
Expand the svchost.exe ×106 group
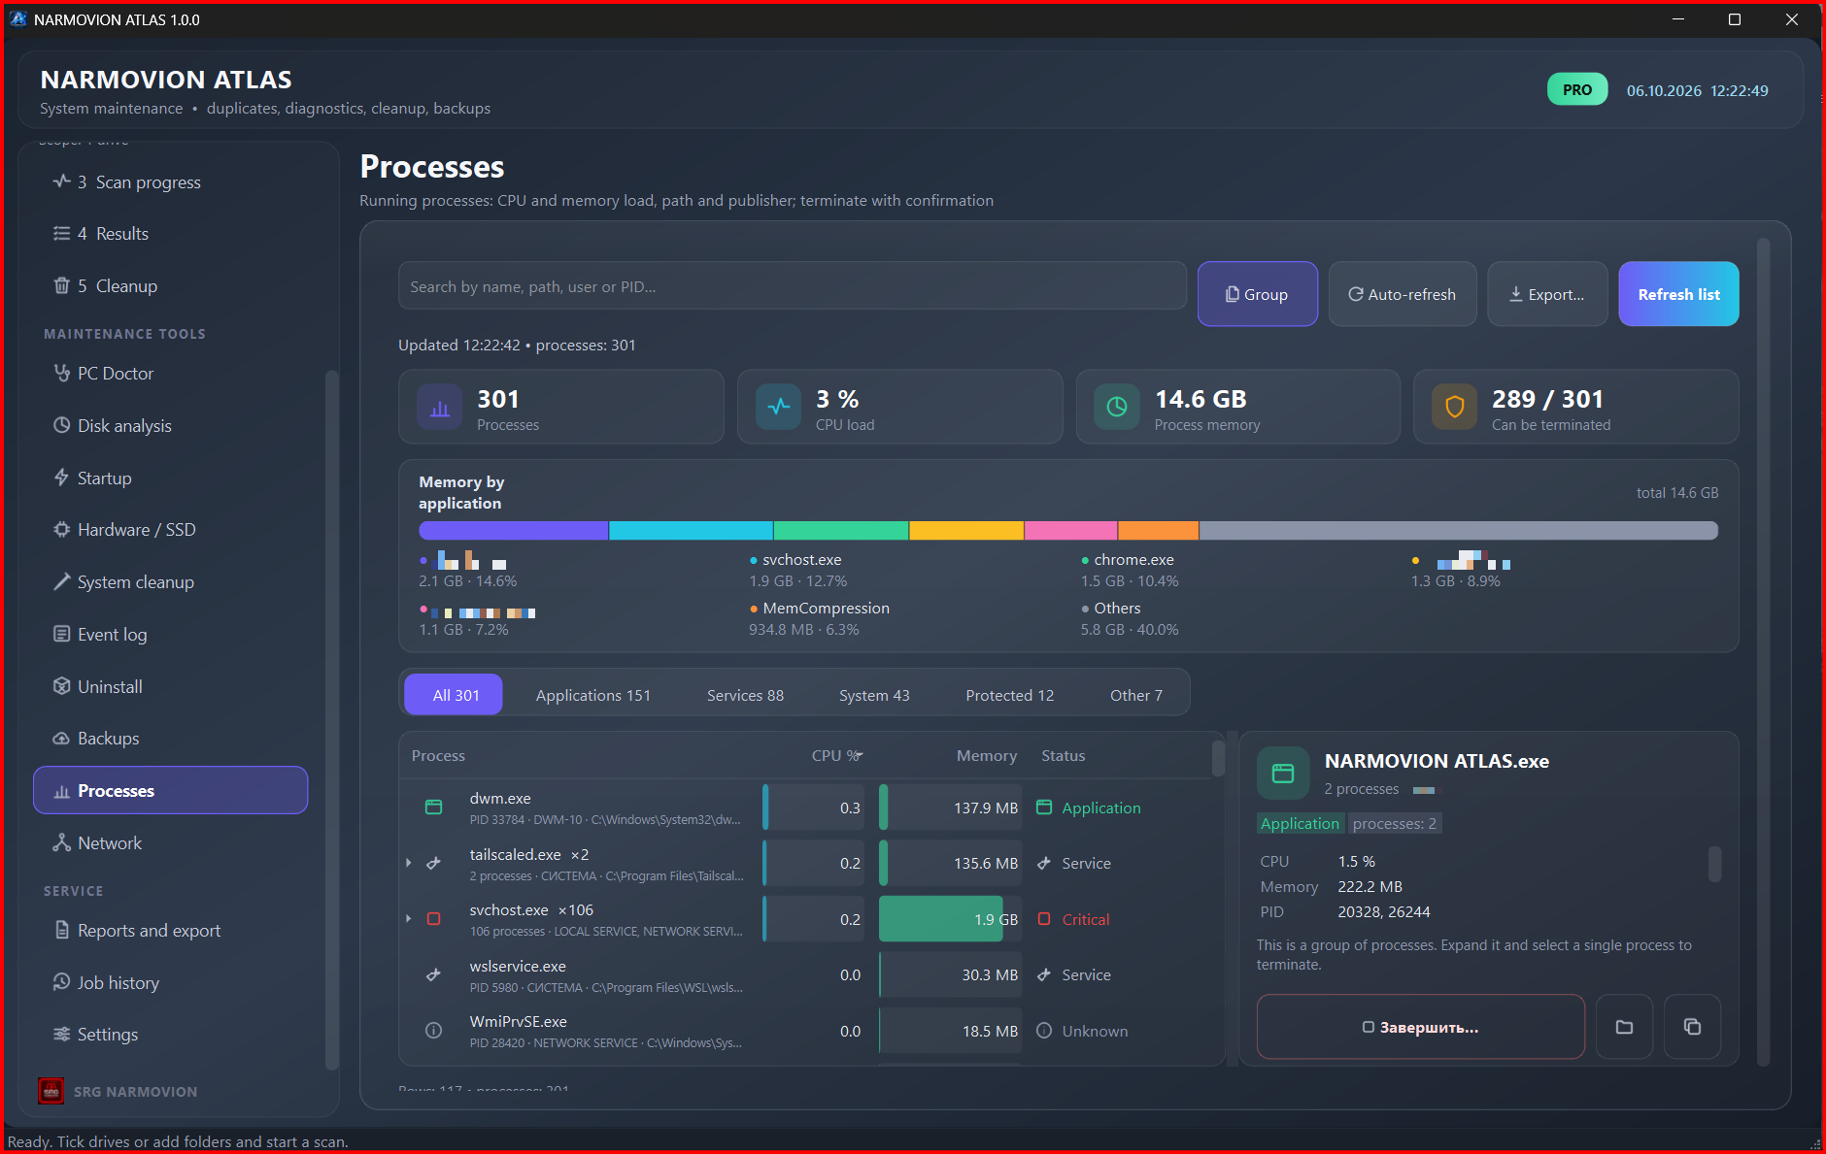(409, 918)
